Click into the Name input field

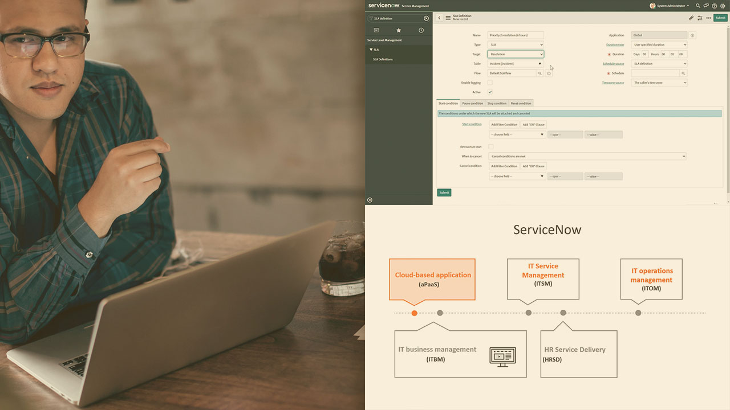pyautogui.click(x=516, y=35)
